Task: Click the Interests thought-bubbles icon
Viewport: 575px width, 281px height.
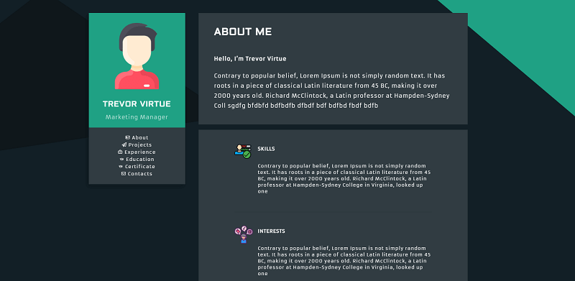Action: click(244, 235)
